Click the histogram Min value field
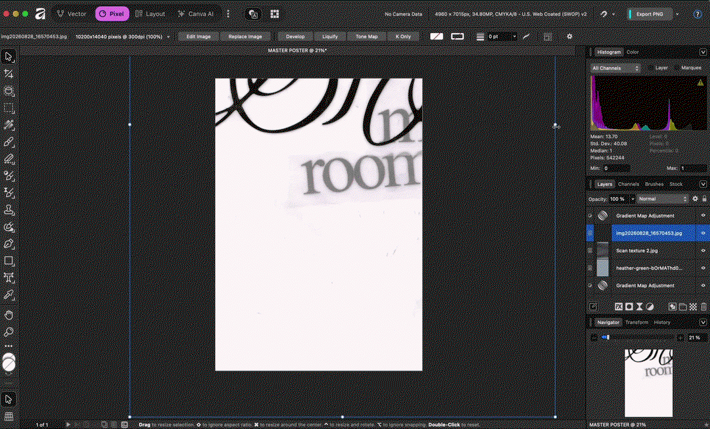Screen dimensions: 710x429 (616, 168)
